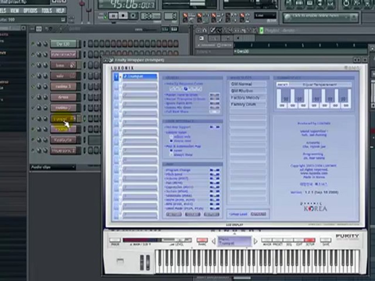Open the VIEW menu
375x281 pixels.
(14, 11)
